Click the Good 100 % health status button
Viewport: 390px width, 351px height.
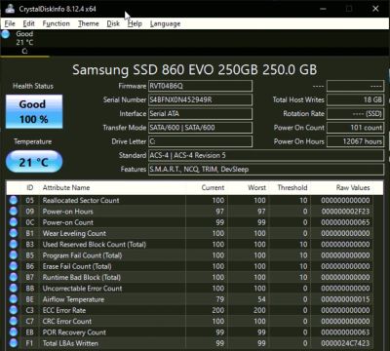[x=34, y=111]
